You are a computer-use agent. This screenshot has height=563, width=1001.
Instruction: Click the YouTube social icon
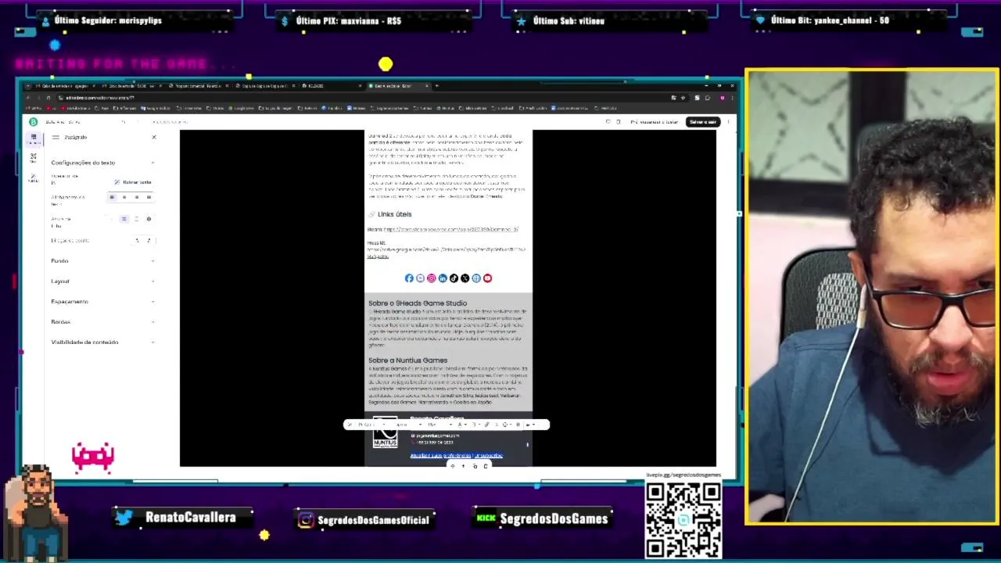click(487, 278)
